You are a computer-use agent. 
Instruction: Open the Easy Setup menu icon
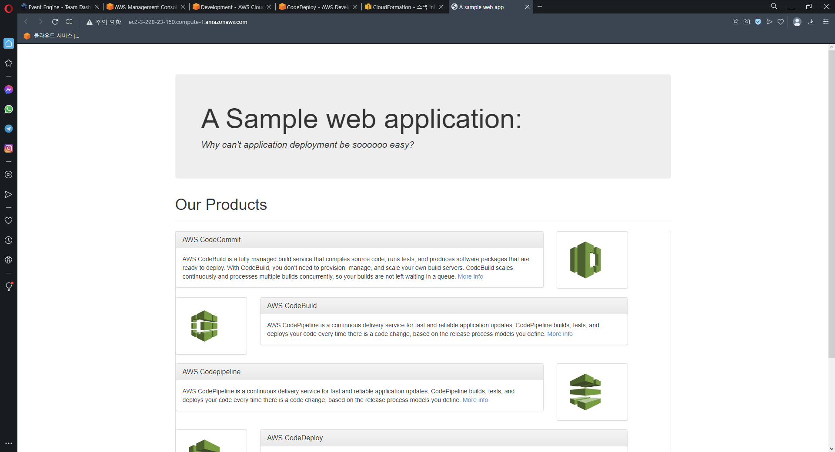[826, 22]
